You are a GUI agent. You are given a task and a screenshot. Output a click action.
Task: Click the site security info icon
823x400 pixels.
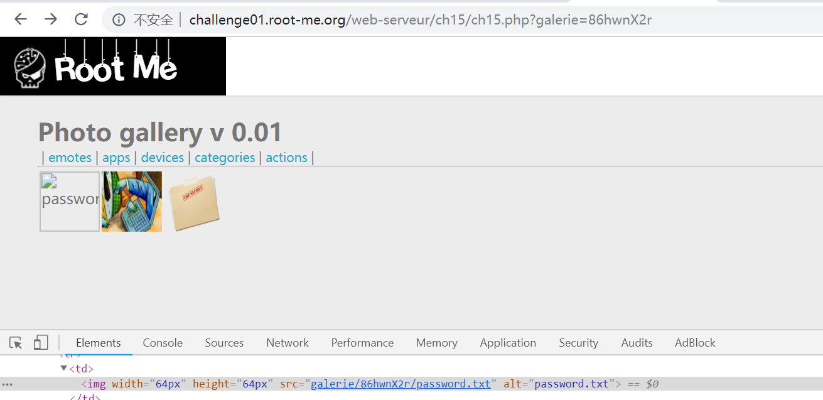(119, 20)
